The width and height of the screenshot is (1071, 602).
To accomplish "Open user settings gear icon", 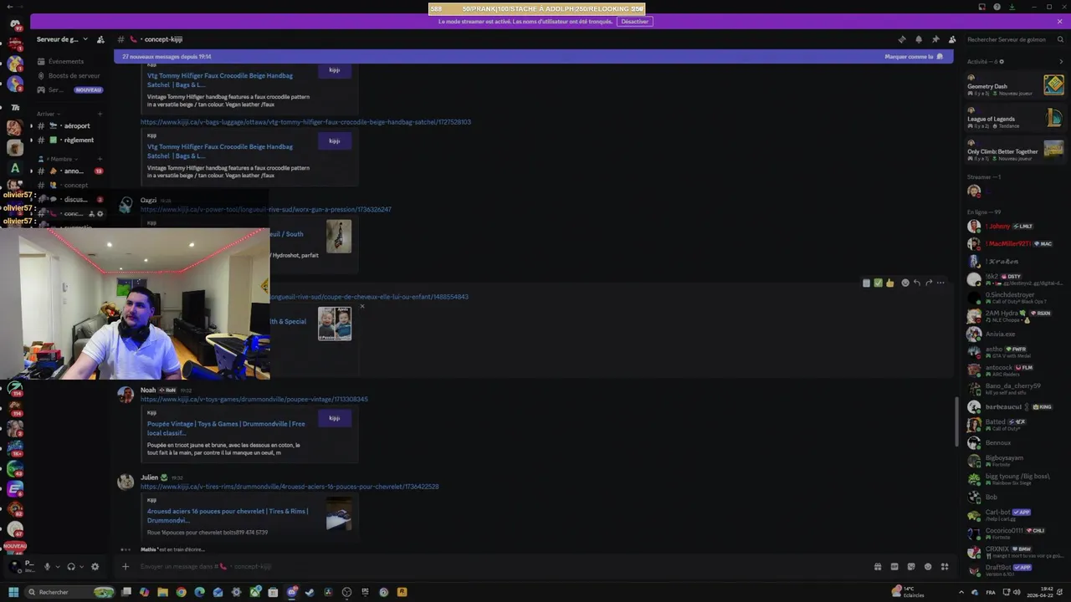I will point(95,567).
